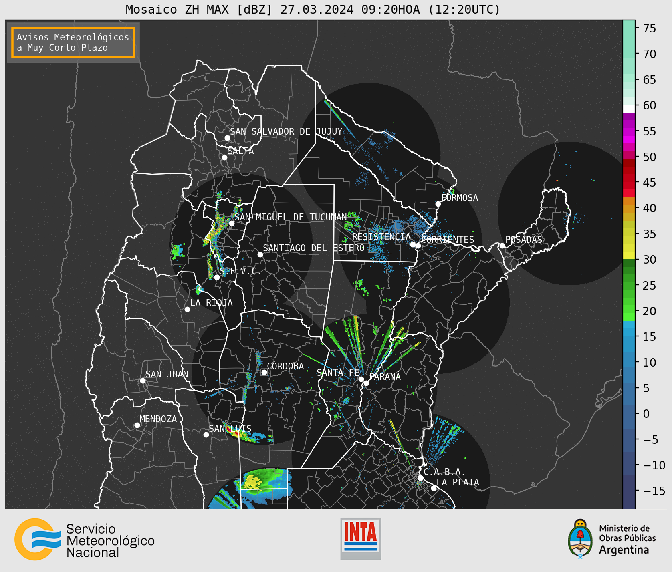Screen dimensions: 672x572
Task: Select the S.F.V.C. city marker
Action: coord(217,277)
